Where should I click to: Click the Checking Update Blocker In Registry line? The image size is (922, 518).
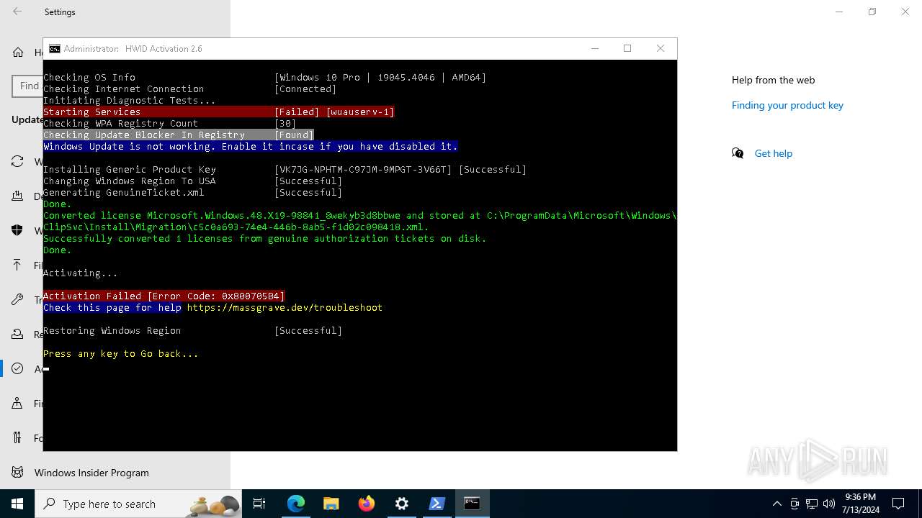pyautogui.click(x=179, y=135)
